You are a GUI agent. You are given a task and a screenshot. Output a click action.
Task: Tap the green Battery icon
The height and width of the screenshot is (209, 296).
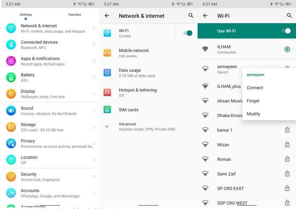point(11,77)
